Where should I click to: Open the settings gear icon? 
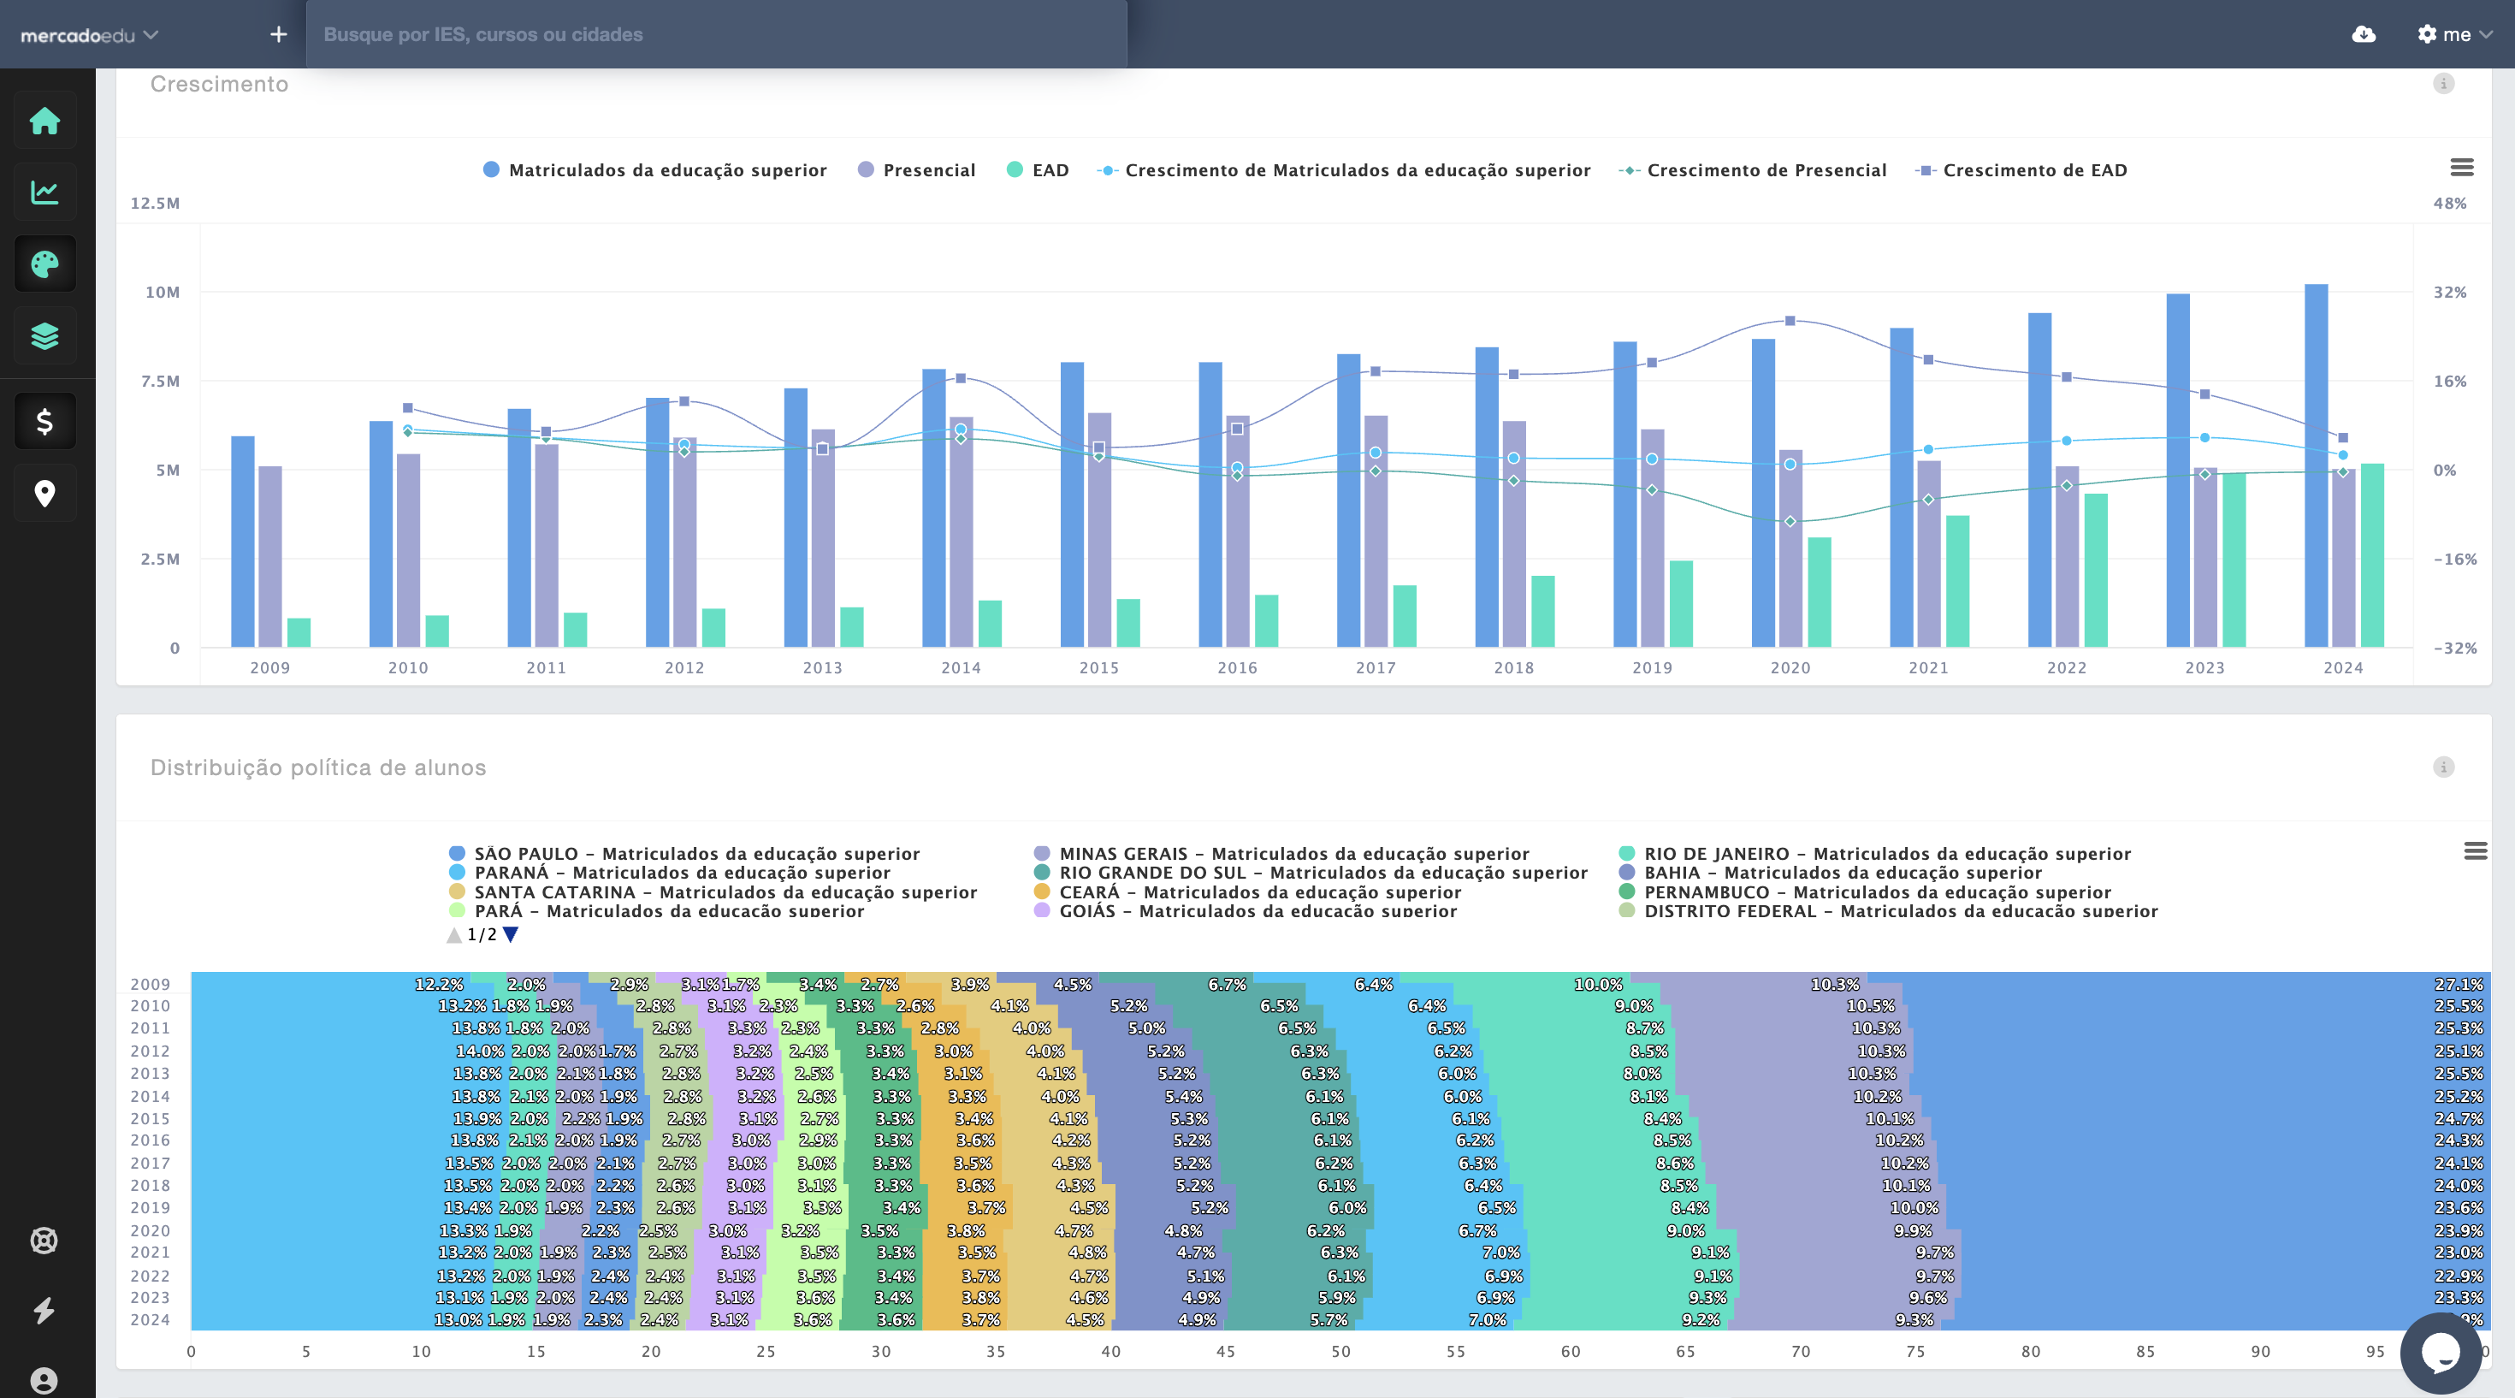click(2426, 34)
